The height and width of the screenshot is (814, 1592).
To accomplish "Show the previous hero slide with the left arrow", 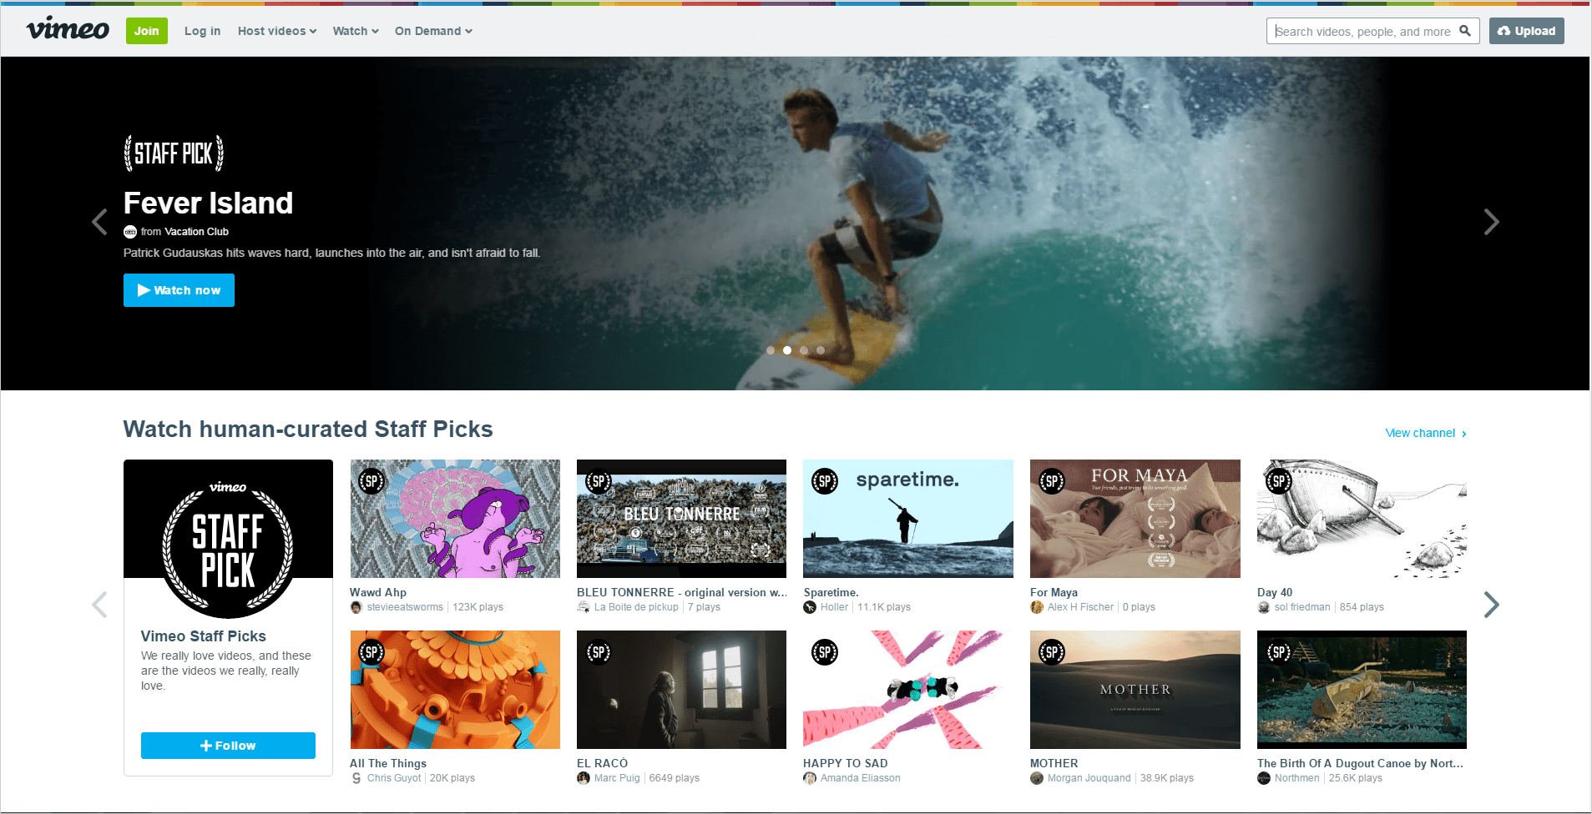I will click(99, 222).
